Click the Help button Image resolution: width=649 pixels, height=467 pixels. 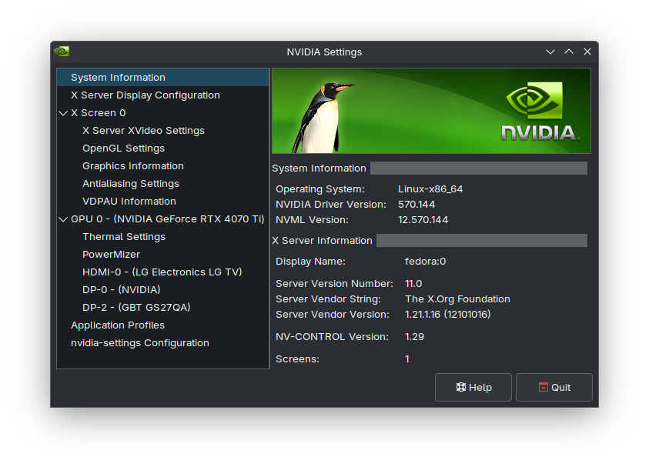click(x=473, y=387)
